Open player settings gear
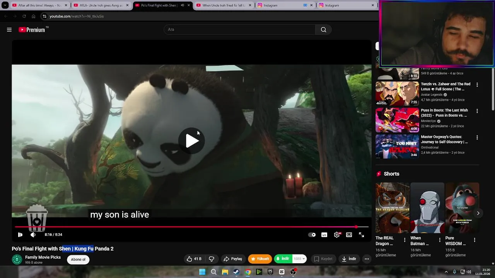 [337, 235]
